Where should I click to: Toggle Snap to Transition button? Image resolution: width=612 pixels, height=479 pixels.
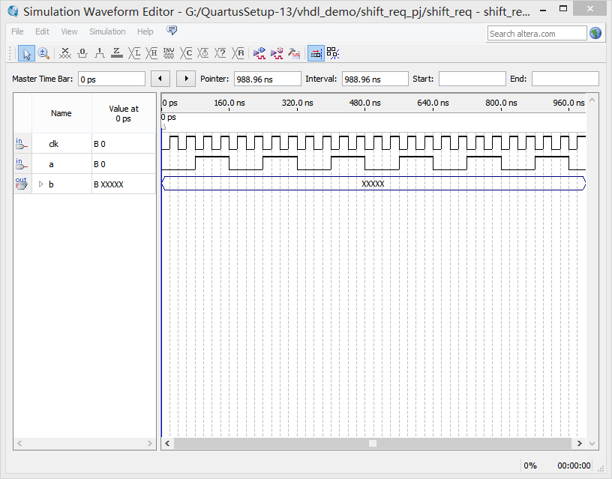316,53
